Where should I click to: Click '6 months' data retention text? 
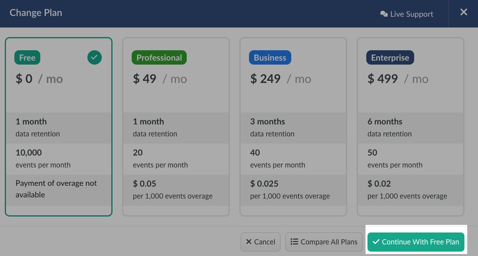coord(385,122)
